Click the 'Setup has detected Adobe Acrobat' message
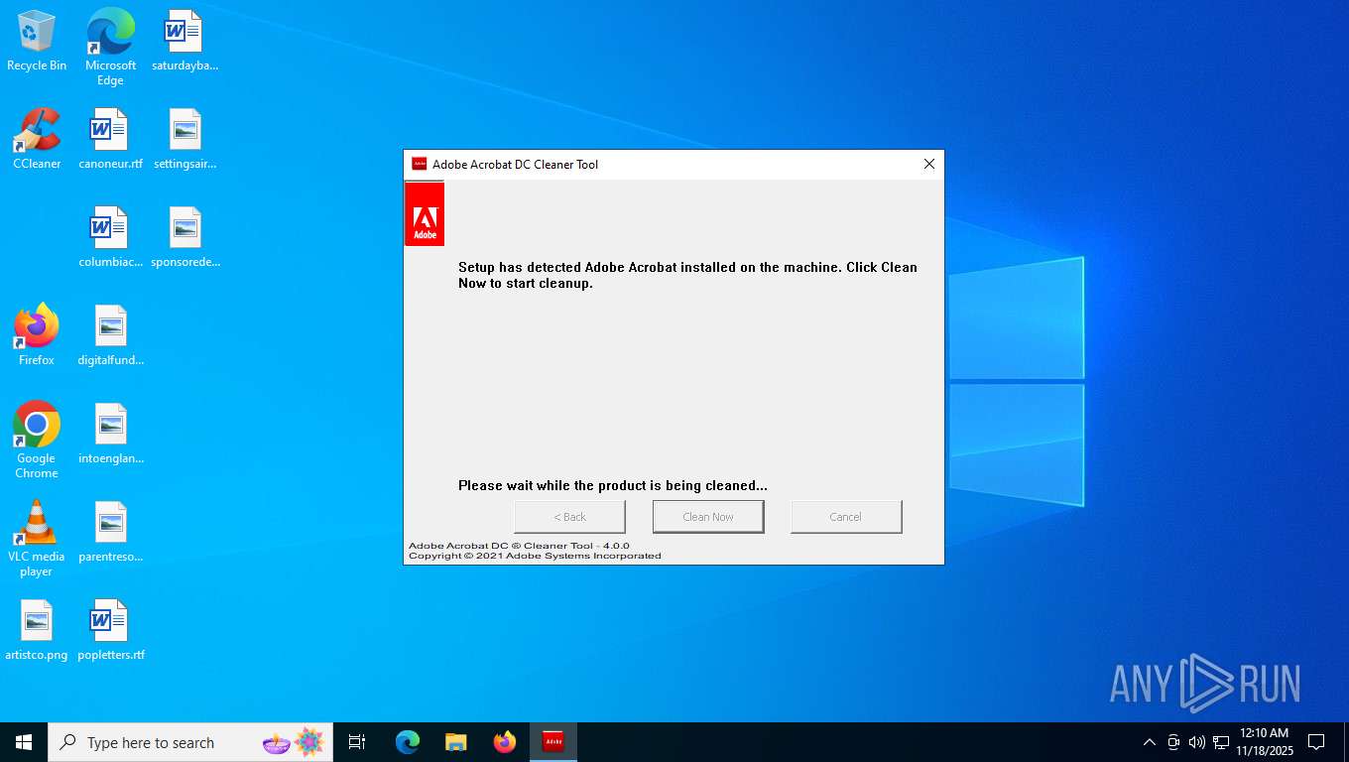1349x762 pixels. [687, 275]
